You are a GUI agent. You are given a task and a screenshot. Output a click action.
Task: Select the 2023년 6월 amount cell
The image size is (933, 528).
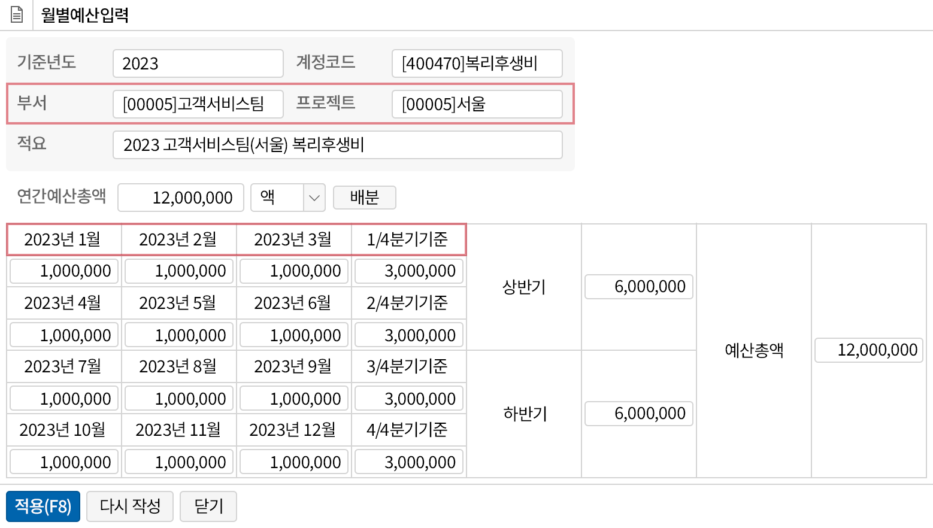(x=293, y=334)
